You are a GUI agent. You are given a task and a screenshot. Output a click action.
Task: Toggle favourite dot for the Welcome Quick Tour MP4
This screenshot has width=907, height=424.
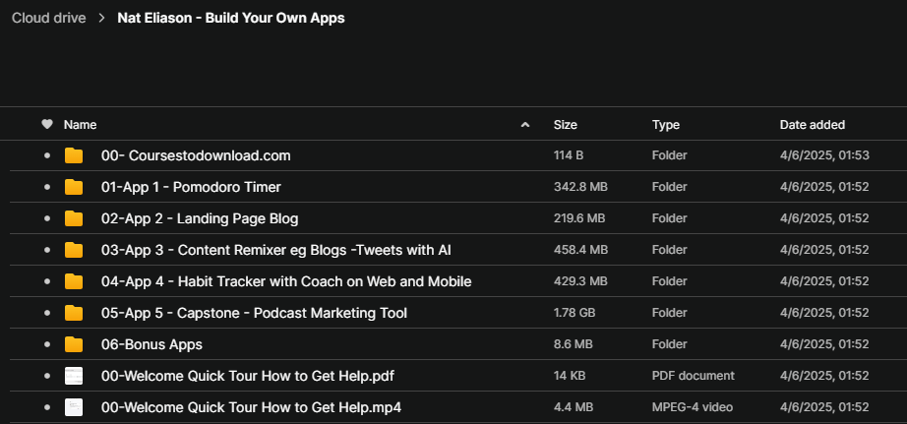click(47, 408)
